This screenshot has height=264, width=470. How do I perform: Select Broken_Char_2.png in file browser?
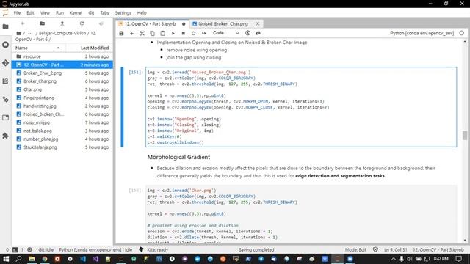pyautogui.click(x=62, y=73)
